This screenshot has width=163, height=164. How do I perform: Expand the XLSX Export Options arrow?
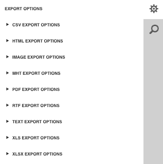click(8, 154)
